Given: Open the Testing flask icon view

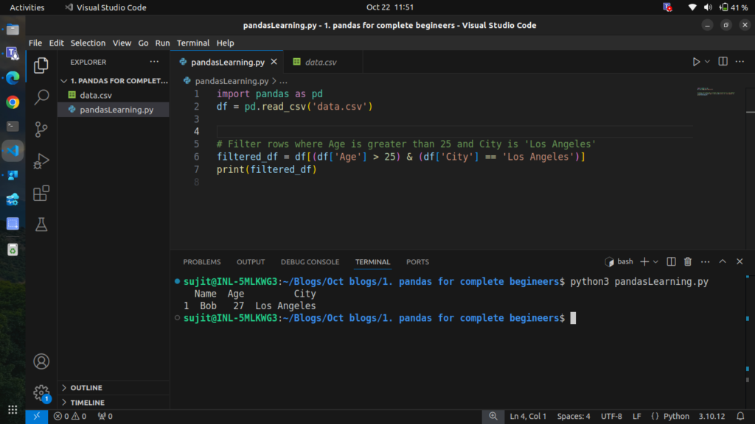Looking at the screenshot, I should coord(41,225).
